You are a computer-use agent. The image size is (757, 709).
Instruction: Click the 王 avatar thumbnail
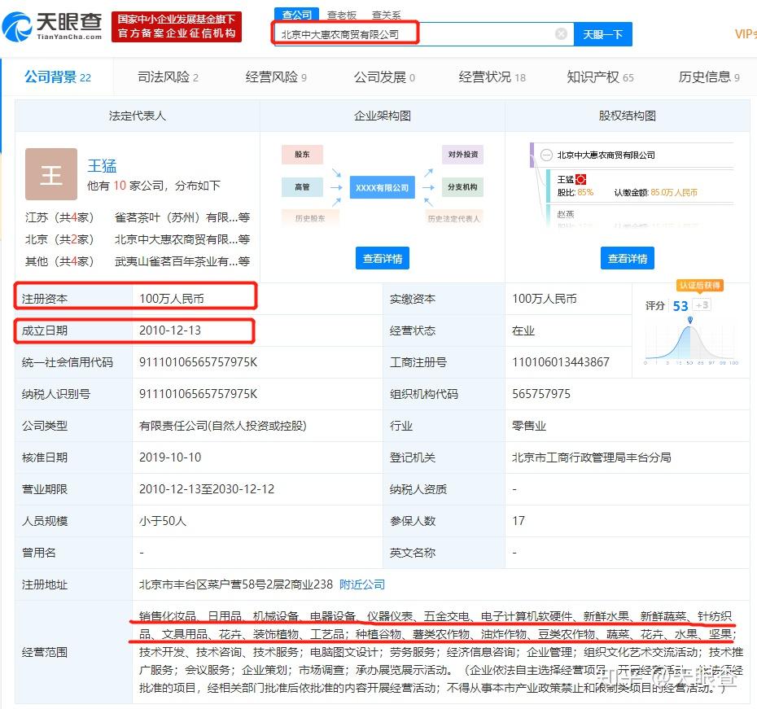51,174
